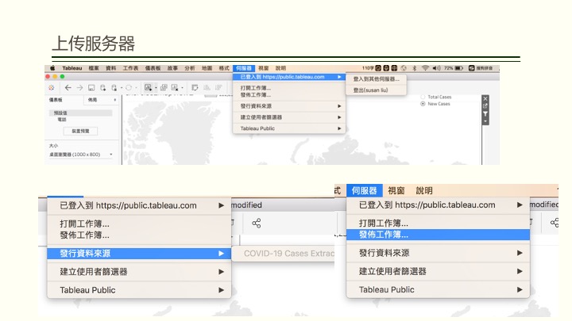This screenshot has height=321, width=572.
Task: Click the go-to-sheet icon on the dark strip
Action: [x=485, y=106]
